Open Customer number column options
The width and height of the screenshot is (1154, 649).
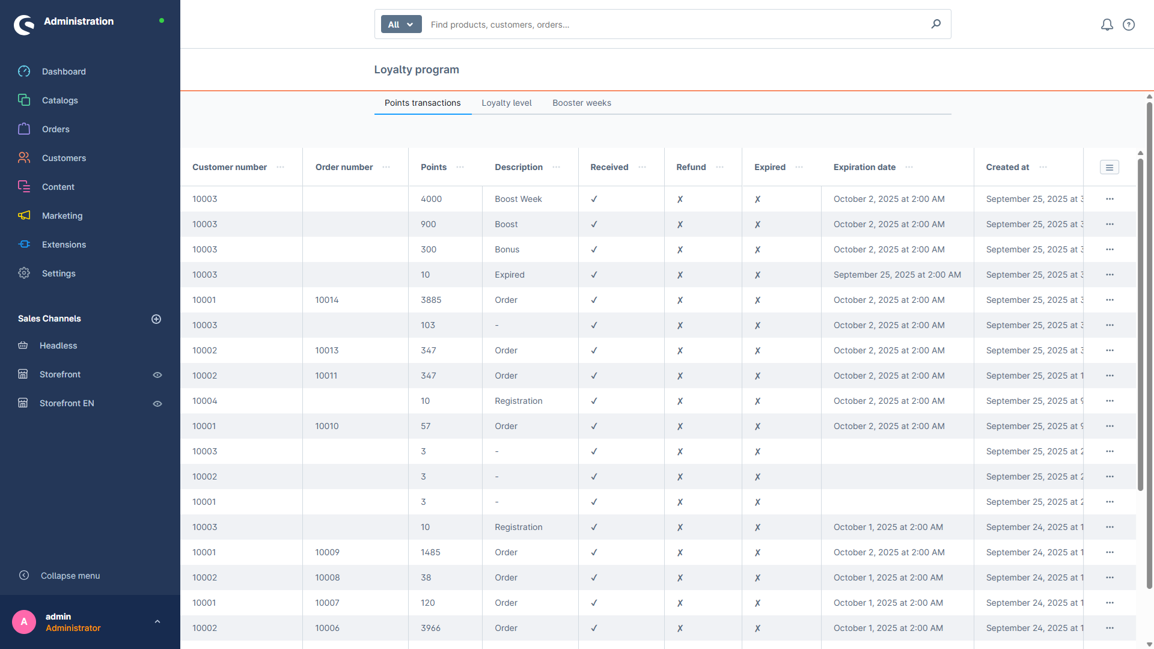(x=280, y=168)
